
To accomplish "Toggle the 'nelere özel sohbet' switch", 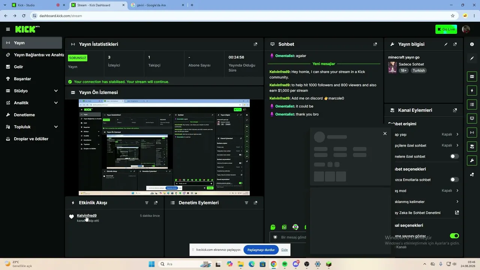I will tap(454, 156).
